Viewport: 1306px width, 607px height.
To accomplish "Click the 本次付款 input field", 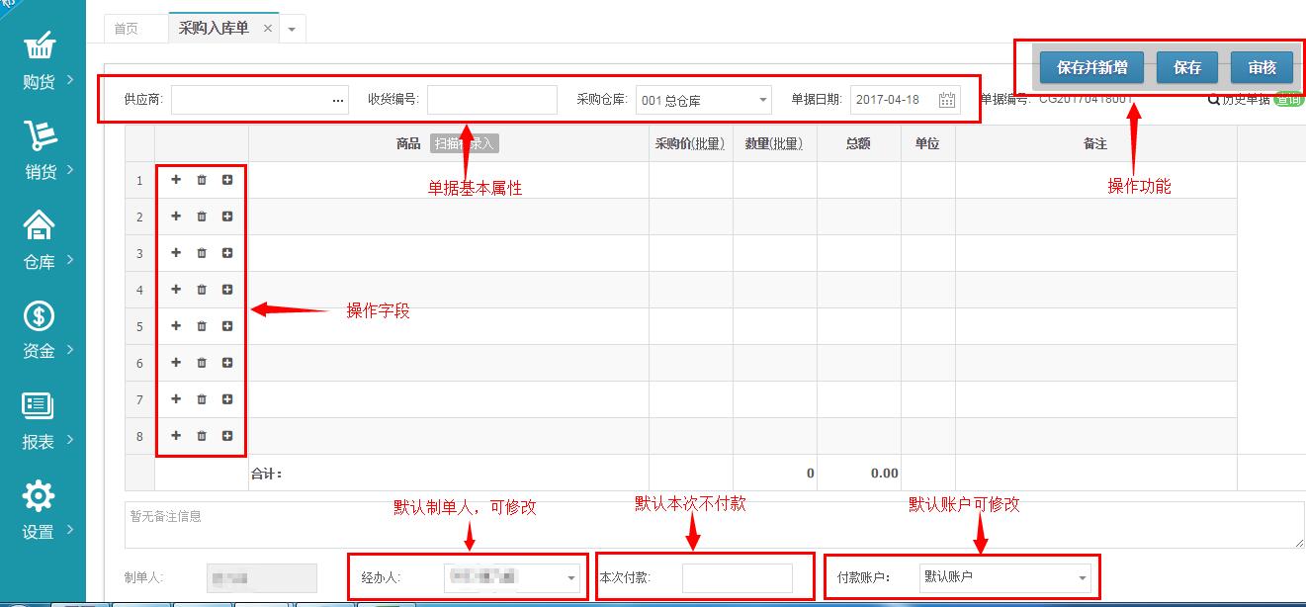I will [x=737, y=577].
